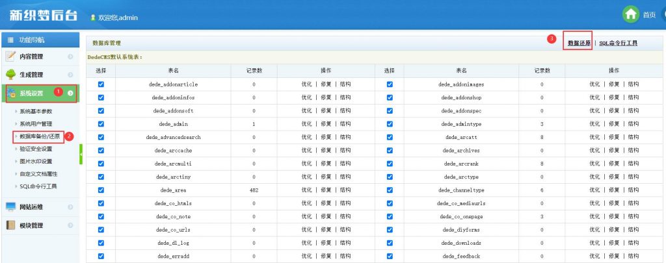
Task: Expand the 生成管理 menu arrow
Action: pos(70,75)
